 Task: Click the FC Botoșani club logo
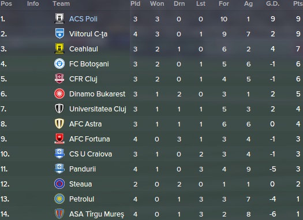59,64
